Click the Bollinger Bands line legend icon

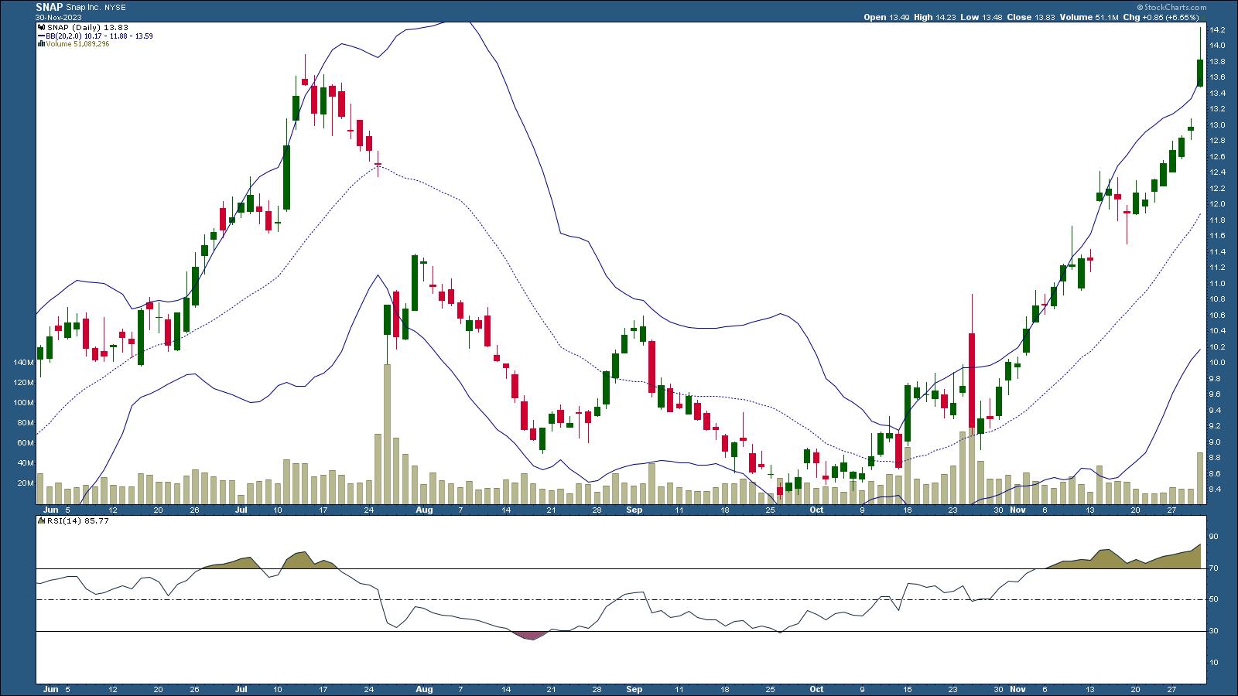pos(40,36)
